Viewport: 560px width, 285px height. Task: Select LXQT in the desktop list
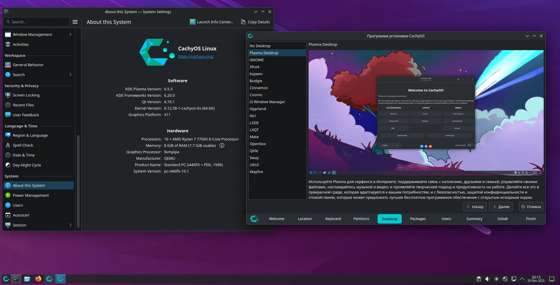277,130
